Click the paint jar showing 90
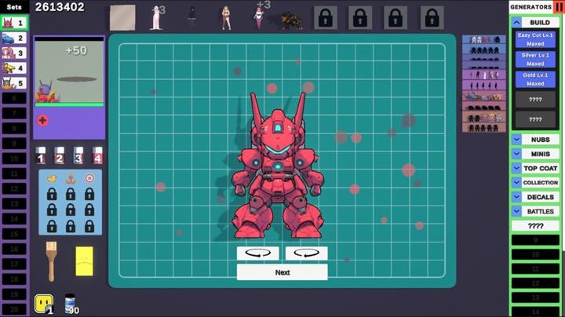 (71, 304)
